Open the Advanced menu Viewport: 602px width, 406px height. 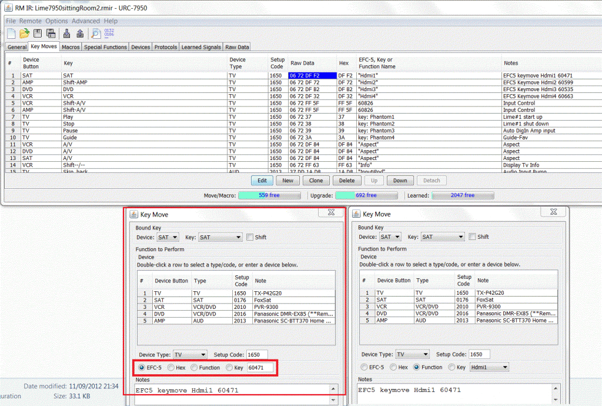tap(86, 21)
